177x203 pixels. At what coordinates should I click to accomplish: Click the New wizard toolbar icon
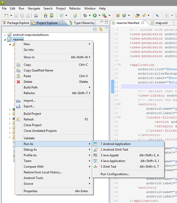pos(6,16)
